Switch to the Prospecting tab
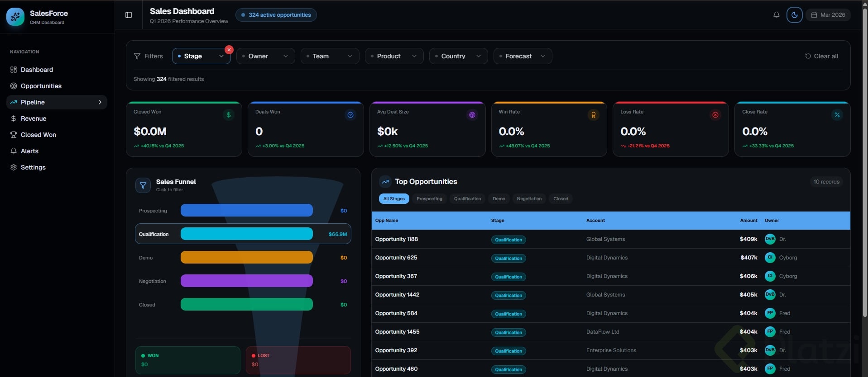Screen dimensions: 868x377 429,199
